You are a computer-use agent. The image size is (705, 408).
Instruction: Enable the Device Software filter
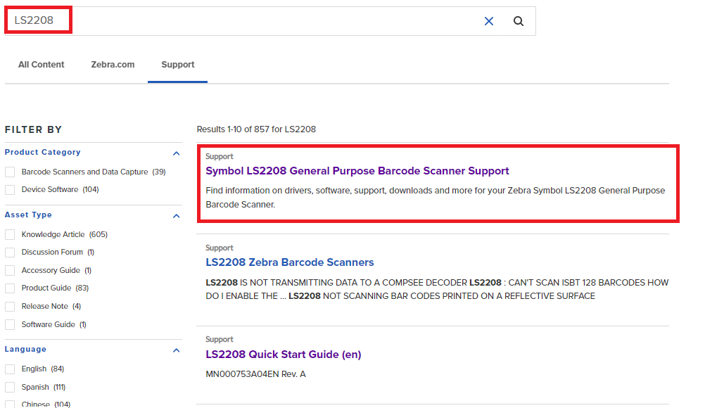[x=10, y=189]
